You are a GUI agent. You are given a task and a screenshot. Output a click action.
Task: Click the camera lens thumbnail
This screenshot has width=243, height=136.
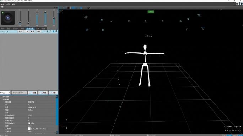point(8,18)
